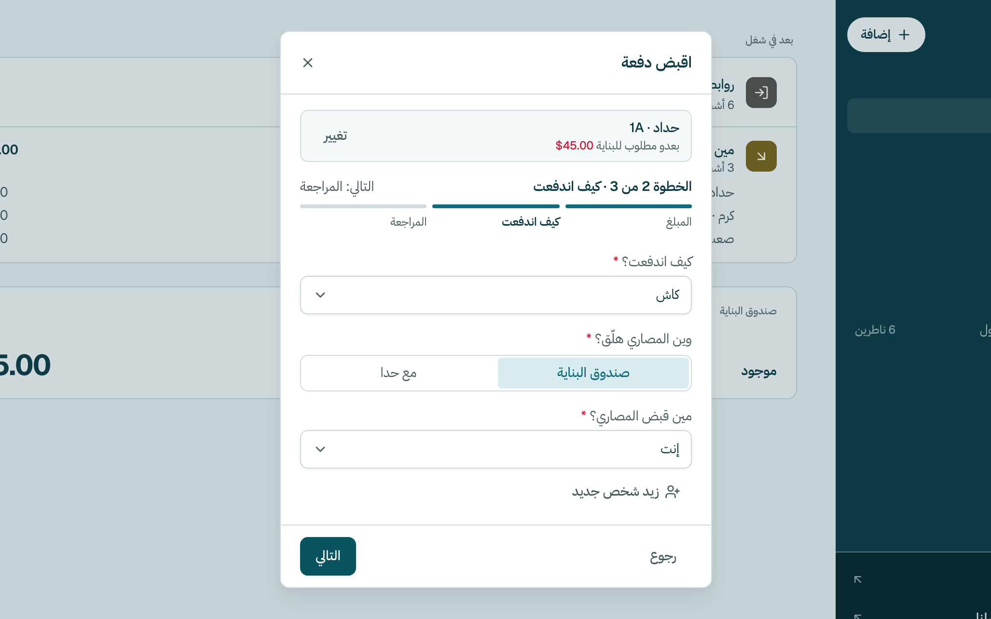991x619 pixels.
Task: Expand the كاش dropdown chevron
Action: [320, 295]
